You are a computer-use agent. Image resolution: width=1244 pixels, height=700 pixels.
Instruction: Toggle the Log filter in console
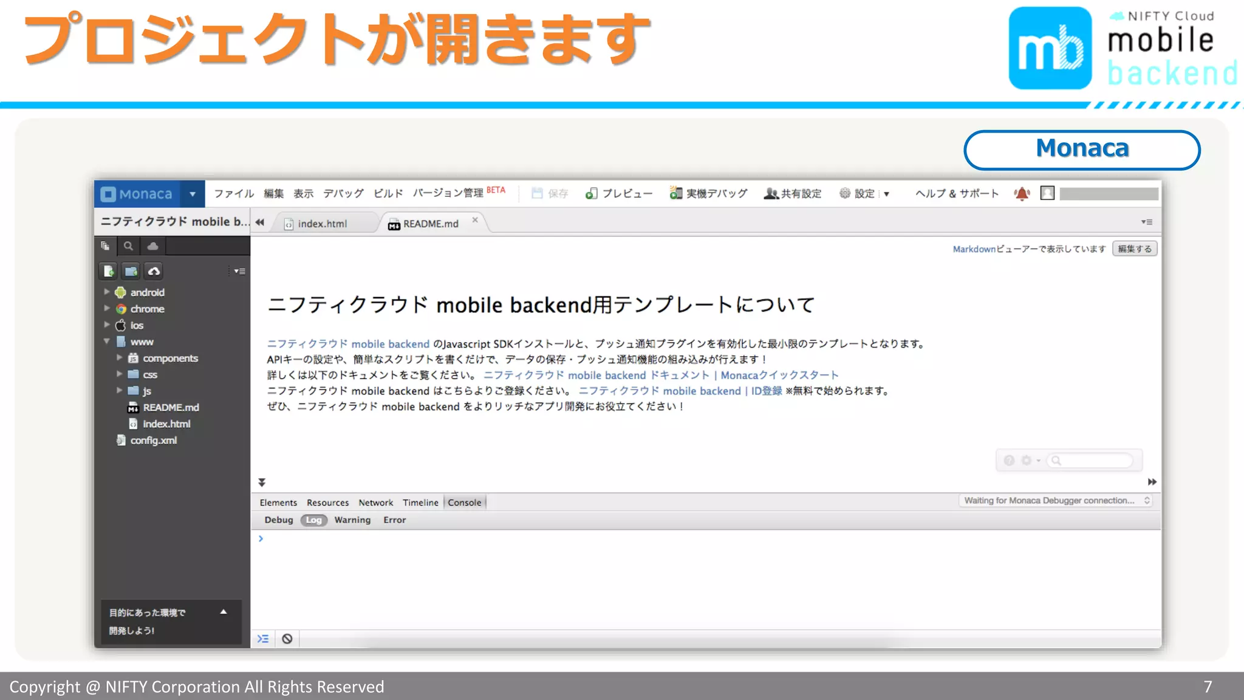[x=313, y=520]
